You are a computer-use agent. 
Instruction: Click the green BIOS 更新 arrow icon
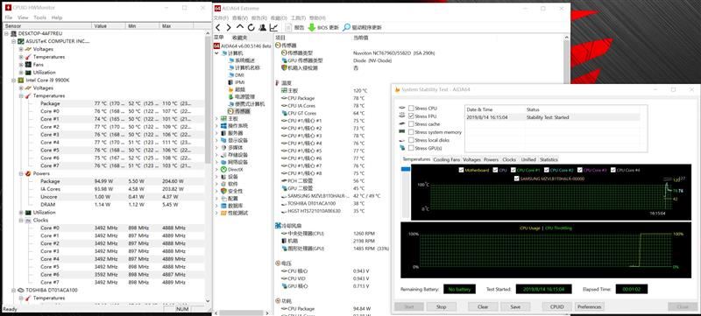pos(312,28)
